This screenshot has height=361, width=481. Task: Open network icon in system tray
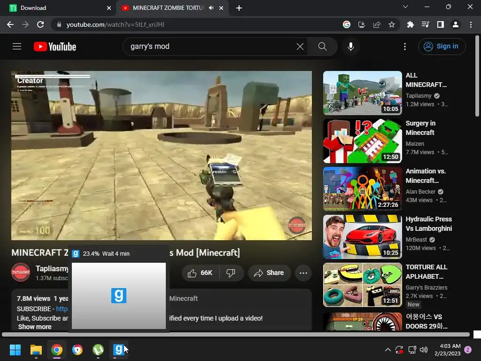(x=412, y=350)
